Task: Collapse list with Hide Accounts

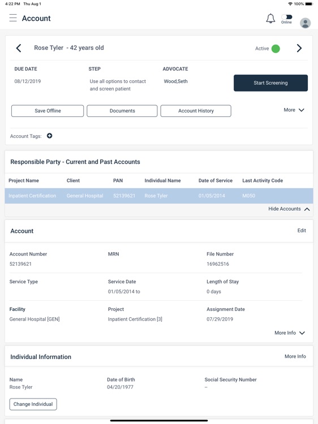Action: pyautogui.click(x=289, y=209)
